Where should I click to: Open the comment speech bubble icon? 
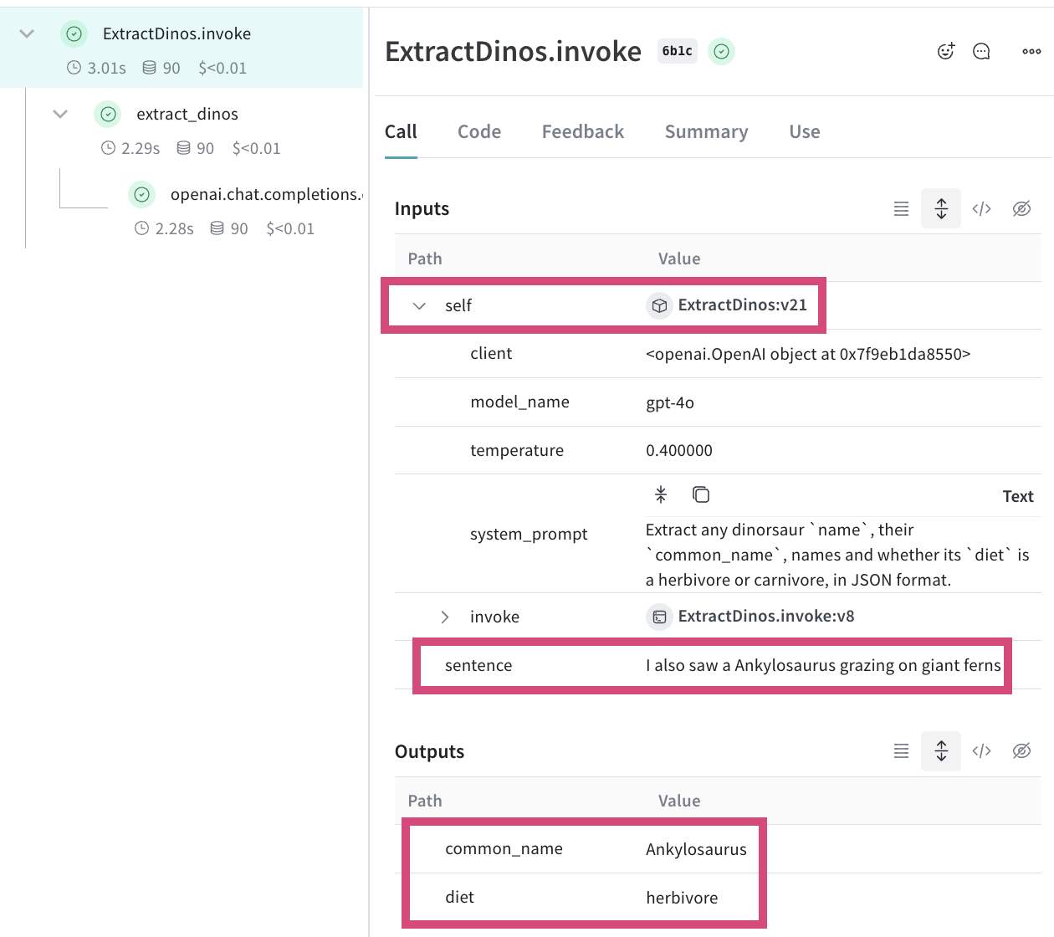[x=981, y=51]
